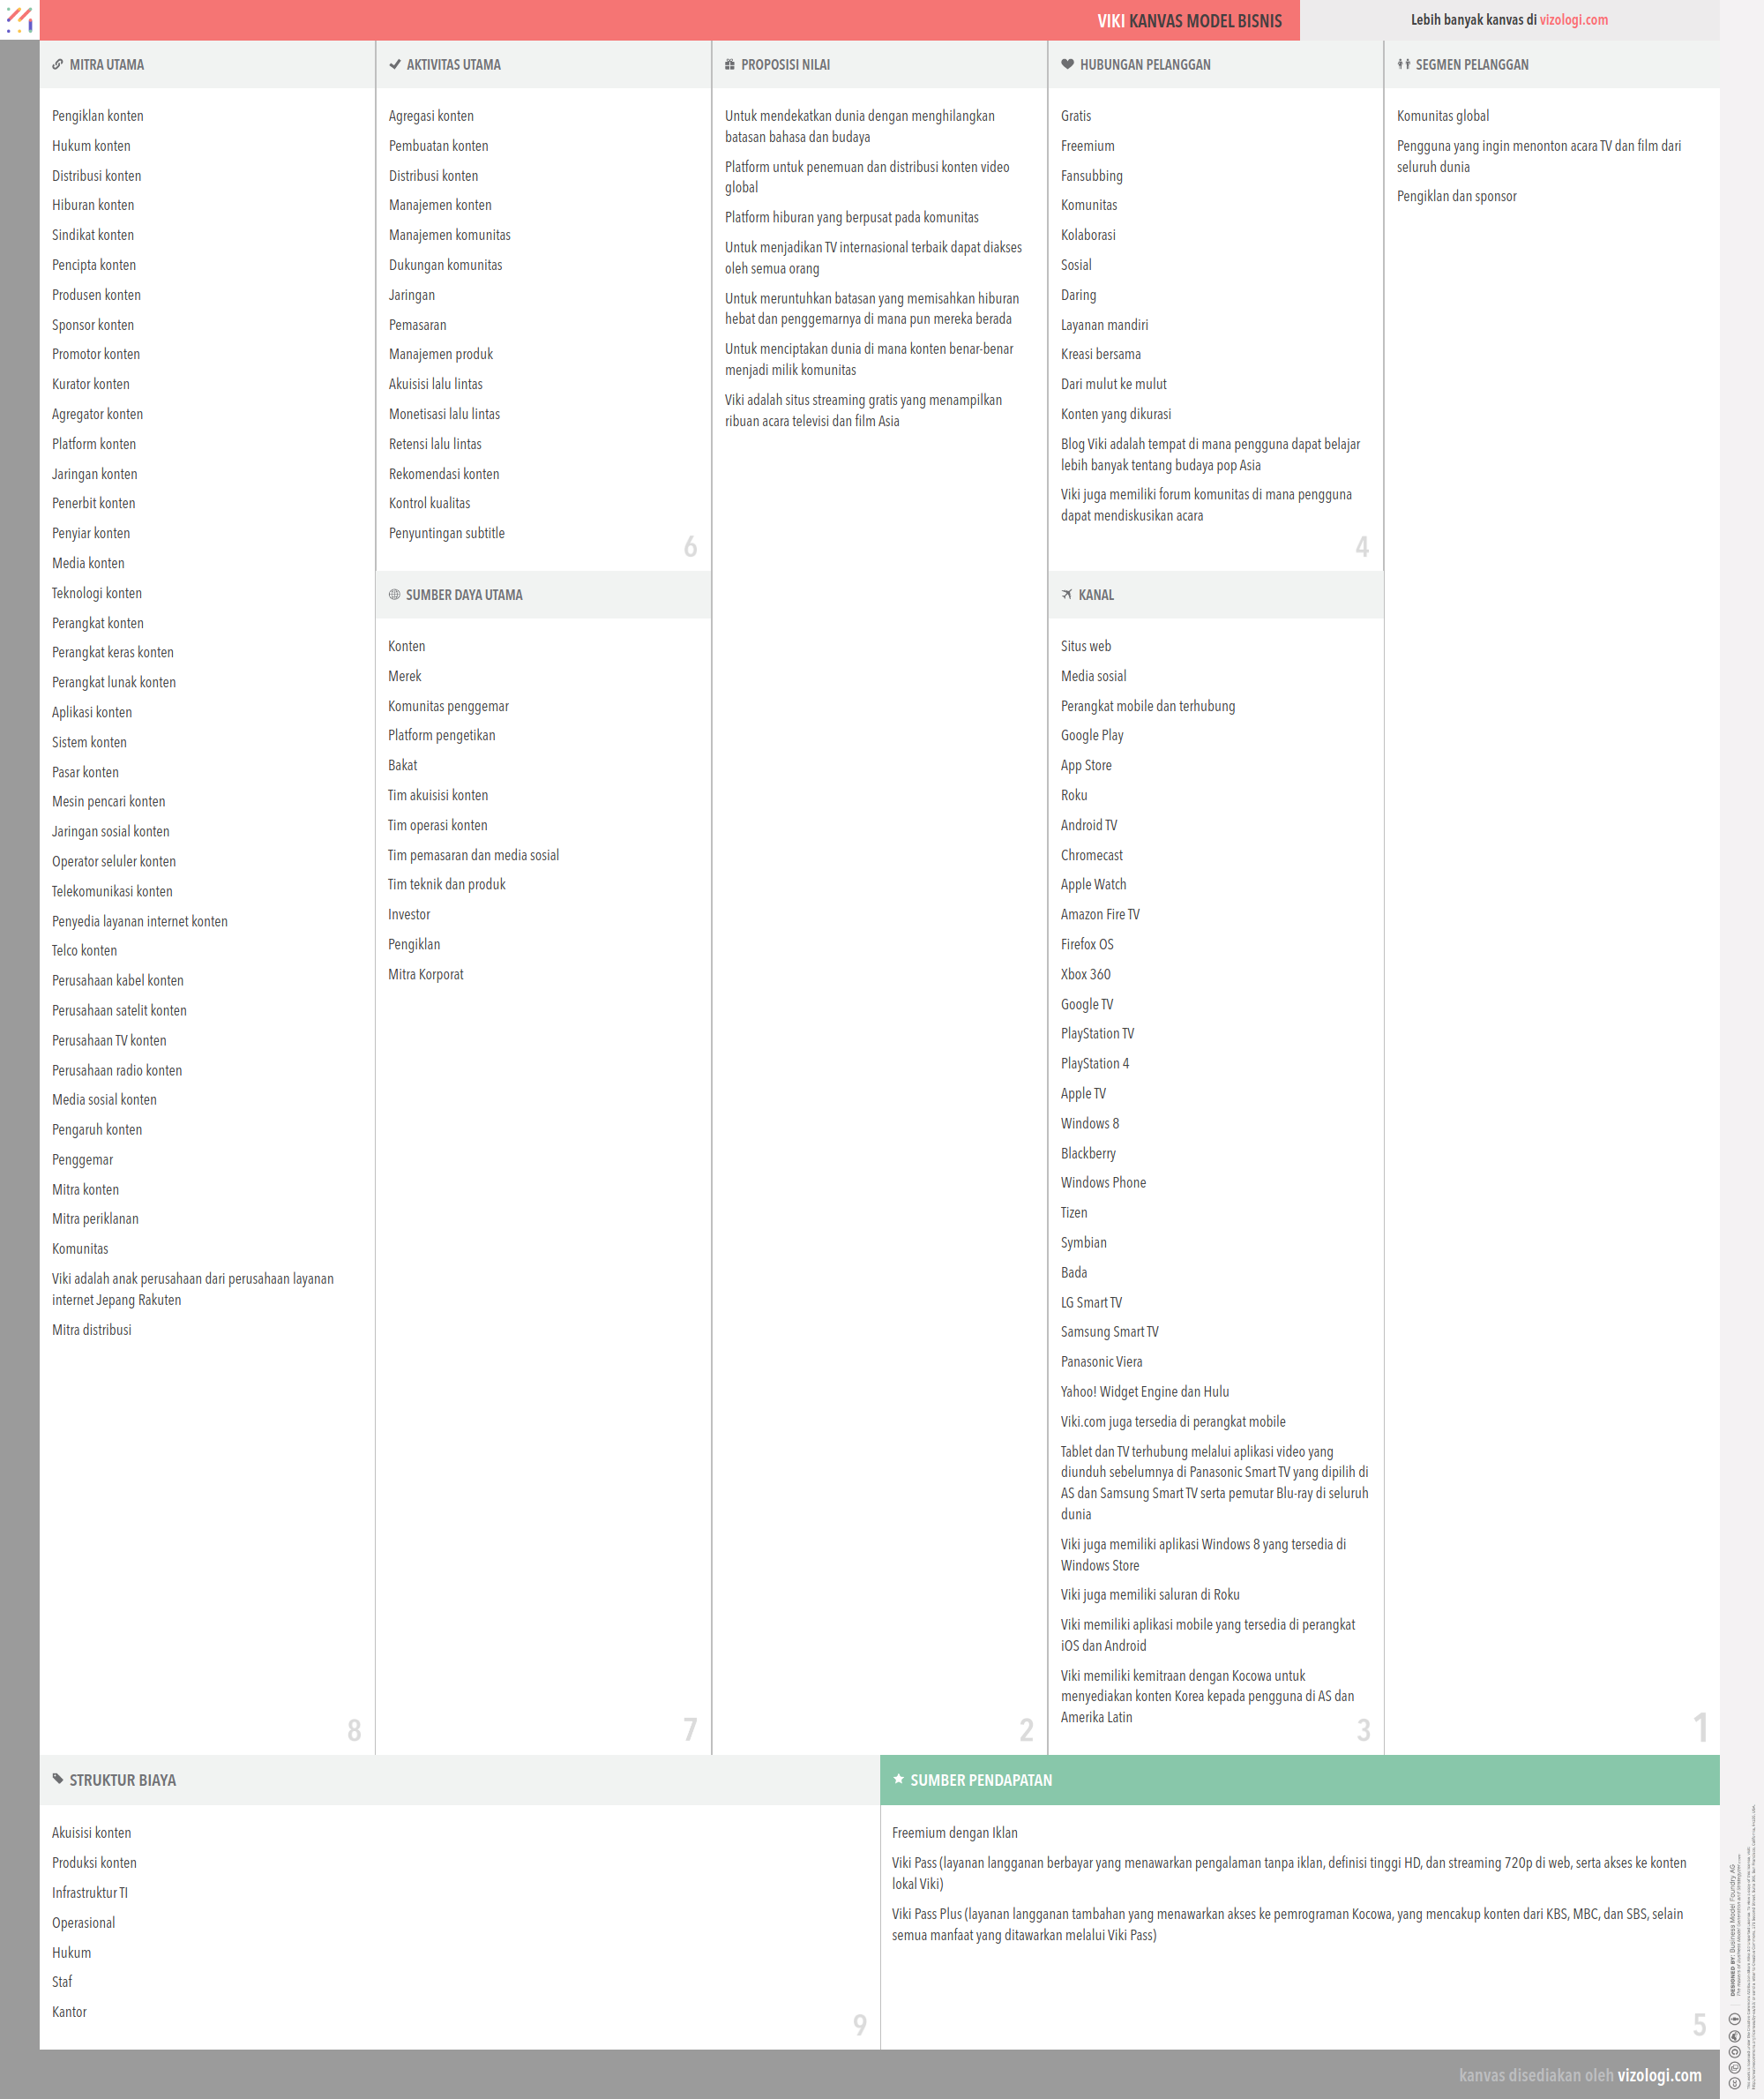Click the checkmark icon beside Aktivitas Utama

395,64
